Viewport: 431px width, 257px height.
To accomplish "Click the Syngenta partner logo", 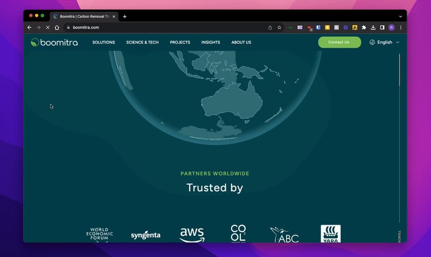I will coord(145,235).
